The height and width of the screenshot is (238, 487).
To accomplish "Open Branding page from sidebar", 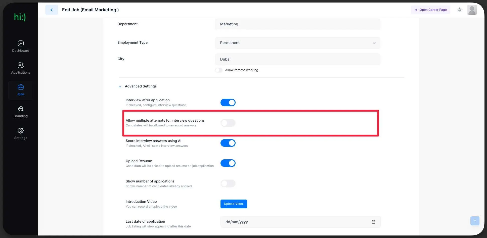I will [21, 112].
